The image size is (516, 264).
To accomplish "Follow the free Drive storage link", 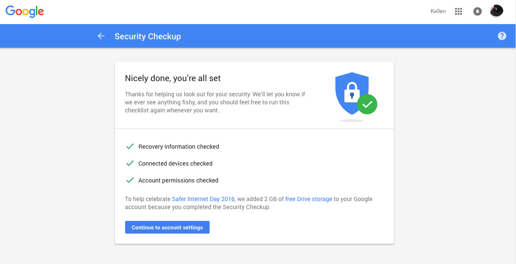I will (x=309, y=199).
